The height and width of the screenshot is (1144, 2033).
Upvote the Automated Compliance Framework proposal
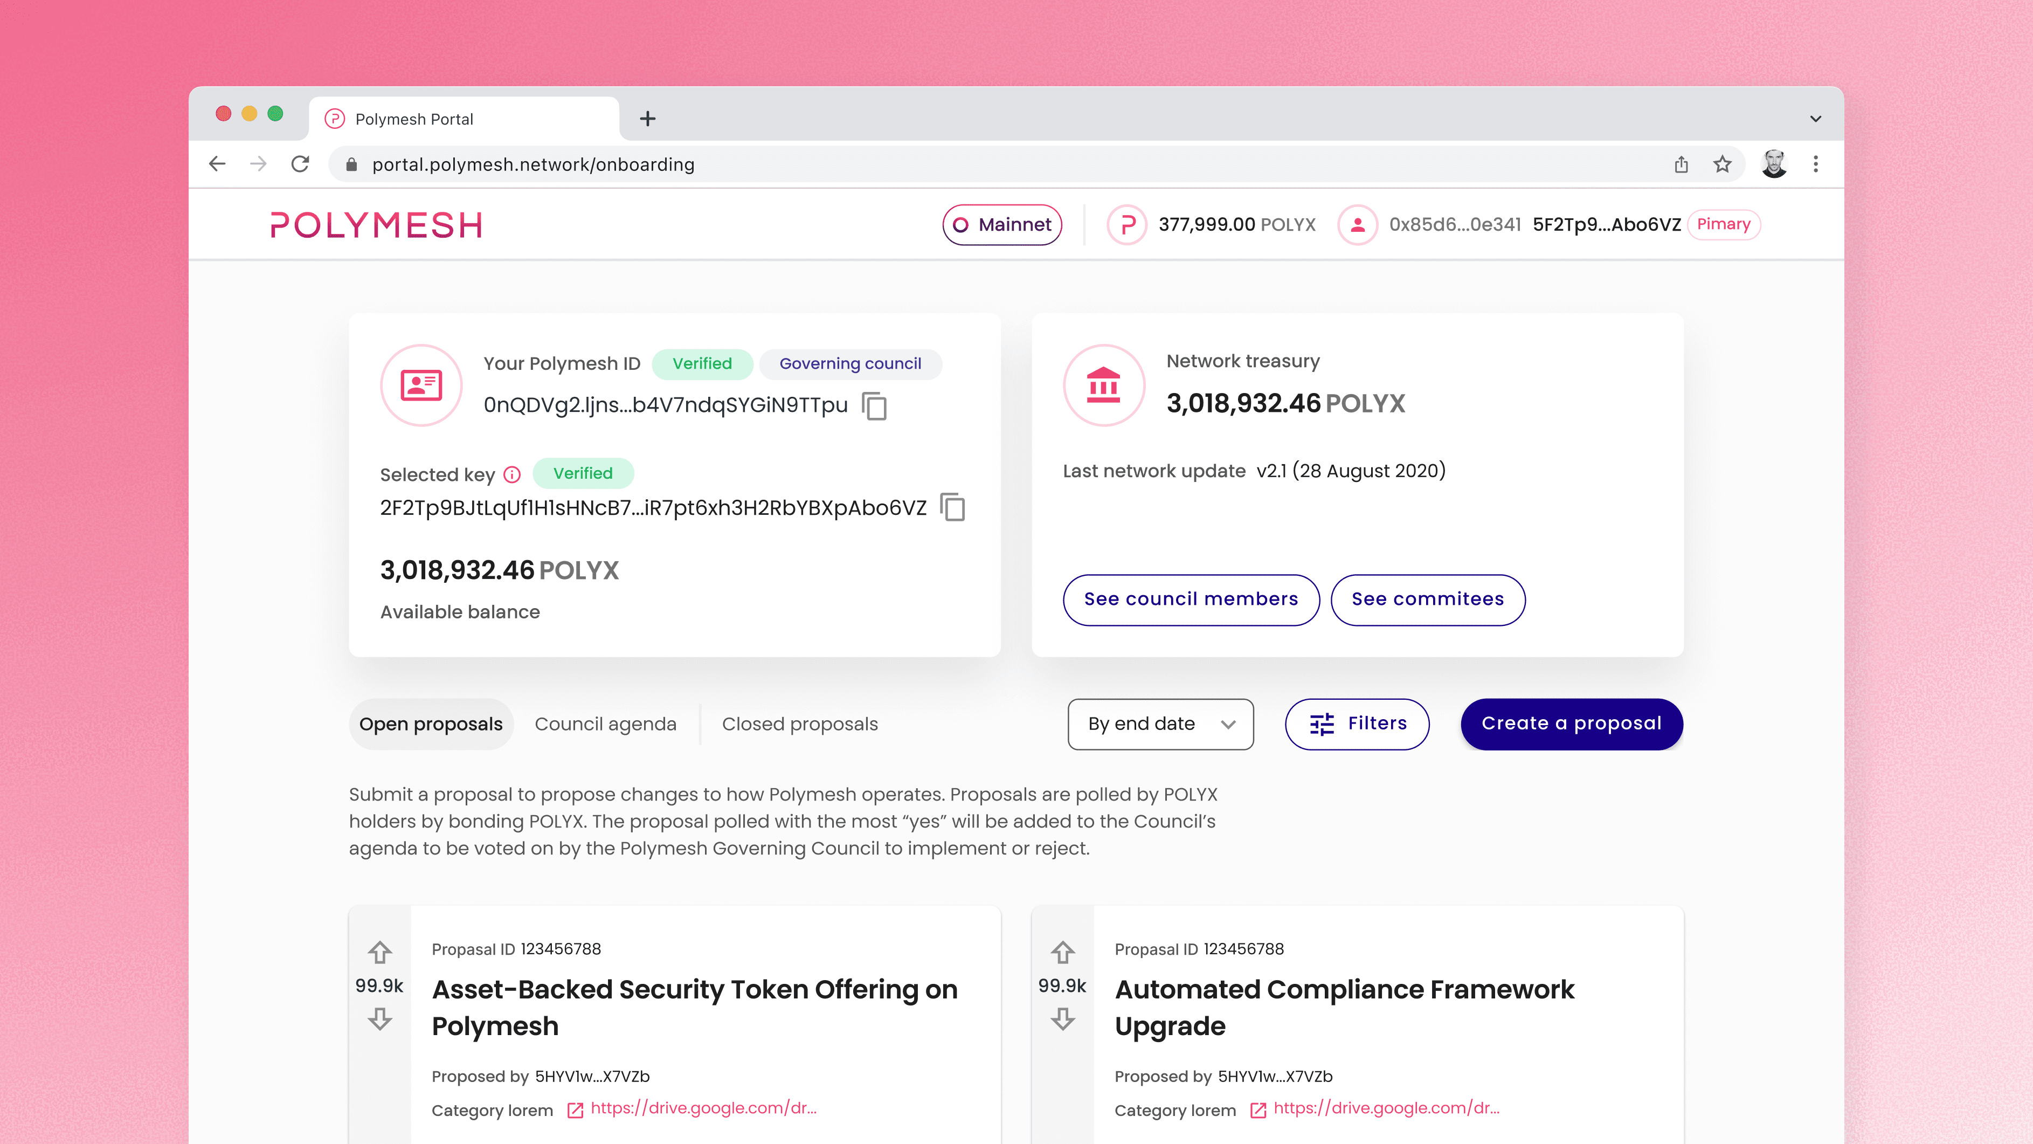1062,952
